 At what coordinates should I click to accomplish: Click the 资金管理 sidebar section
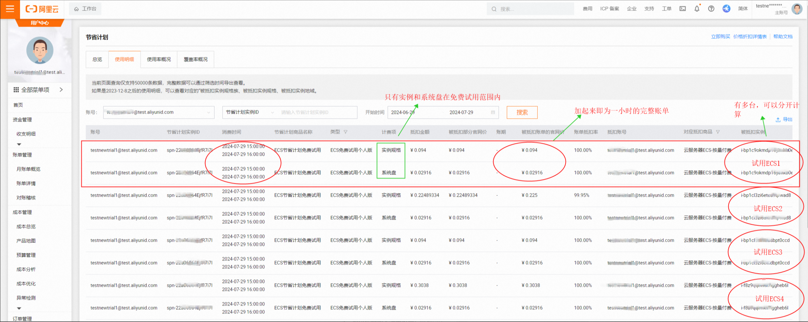22,120
